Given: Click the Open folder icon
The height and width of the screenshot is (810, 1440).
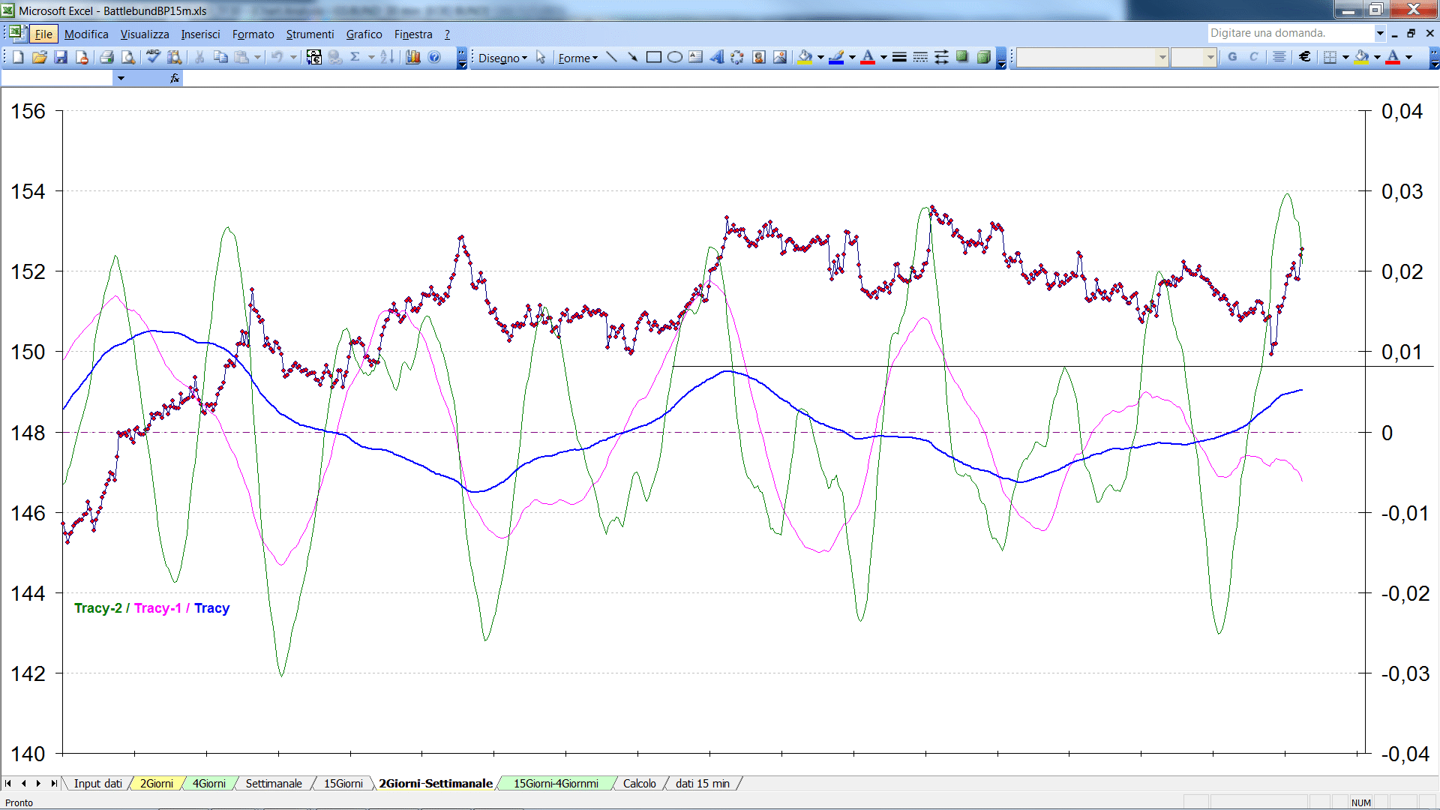Looking at the screenshot, I should (x=40, y=57).
